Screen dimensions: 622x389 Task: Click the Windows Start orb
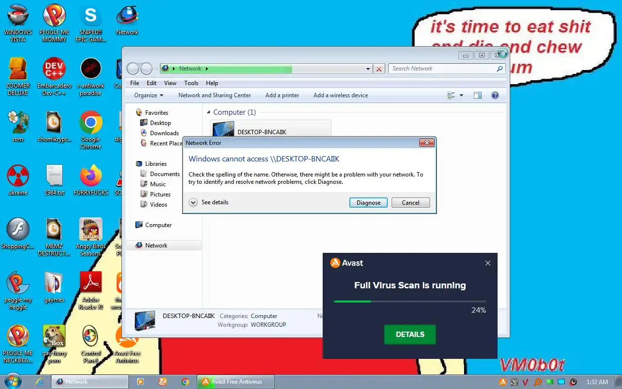(13, 381)
